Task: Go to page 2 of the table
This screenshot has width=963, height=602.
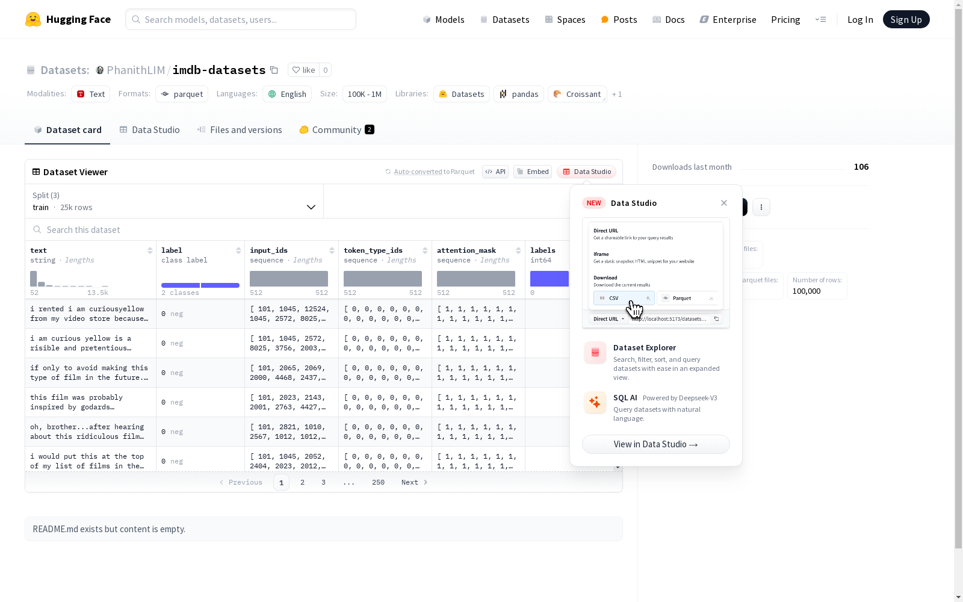Action: 302,482
